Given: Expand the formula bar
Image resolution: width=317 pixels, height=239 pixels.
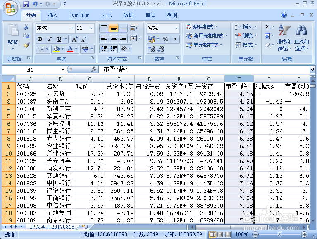Looking at the screenshot, I should (312, 69).
